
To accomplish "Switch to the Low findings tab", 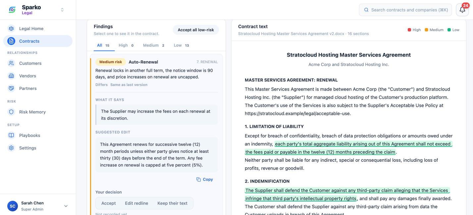I will (x=182, y=45).
